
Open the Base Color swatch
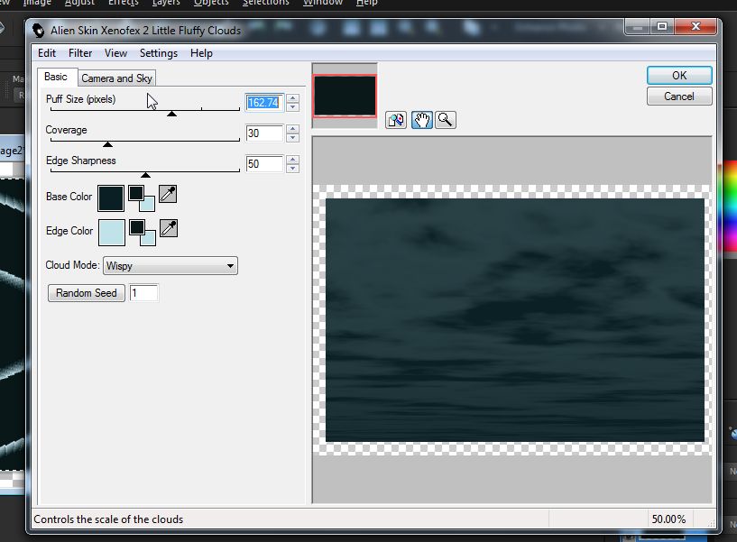[111, 198]
